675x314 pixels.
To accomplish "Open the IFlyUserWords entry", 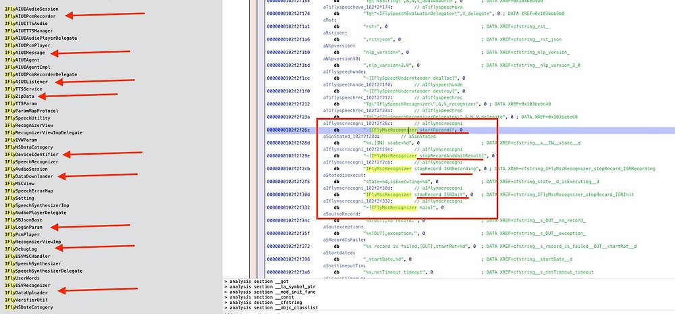I will coord(22,278).
